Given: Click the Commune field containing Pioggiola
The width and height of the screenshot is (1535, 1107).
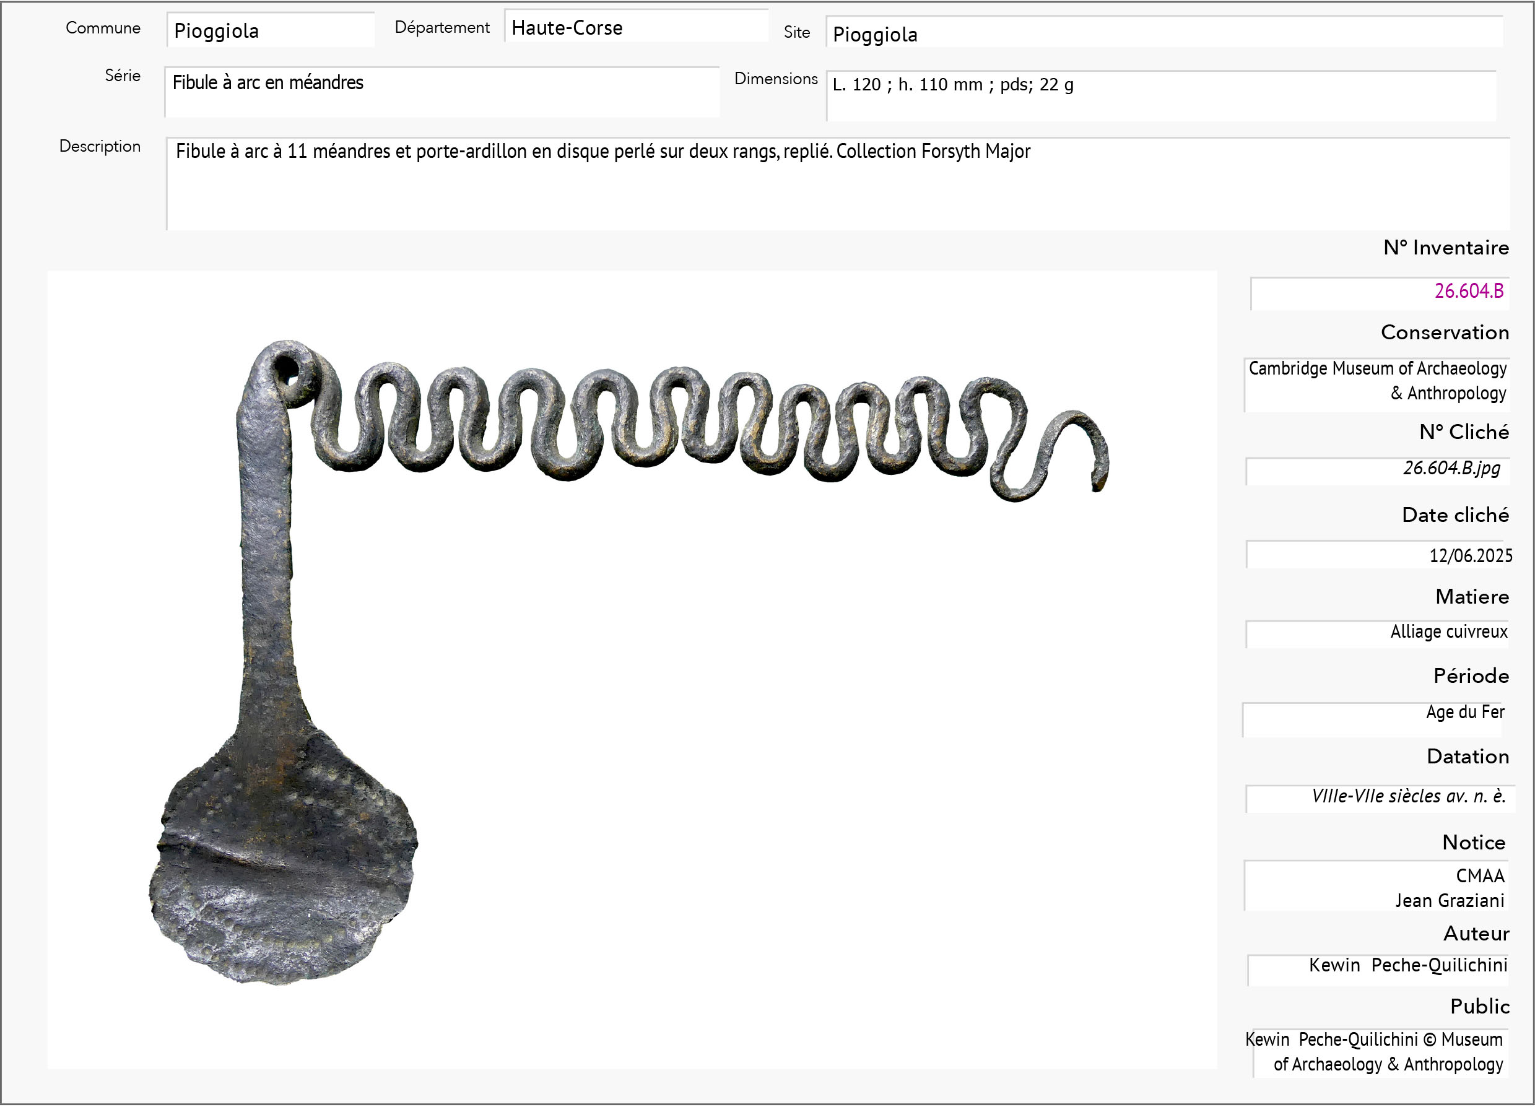Looking at the screenshot, I should coord(270,30).
